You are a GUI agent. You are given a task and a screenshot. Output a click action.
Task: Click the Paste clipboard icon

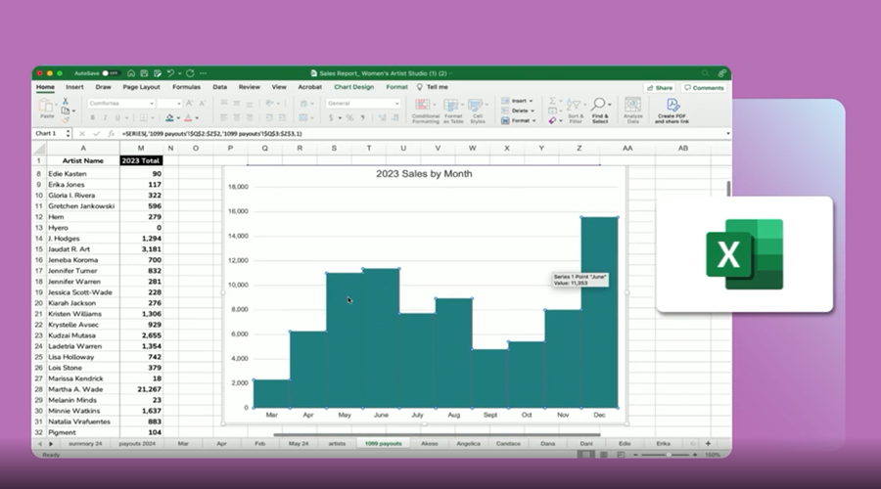click(47, 106)
